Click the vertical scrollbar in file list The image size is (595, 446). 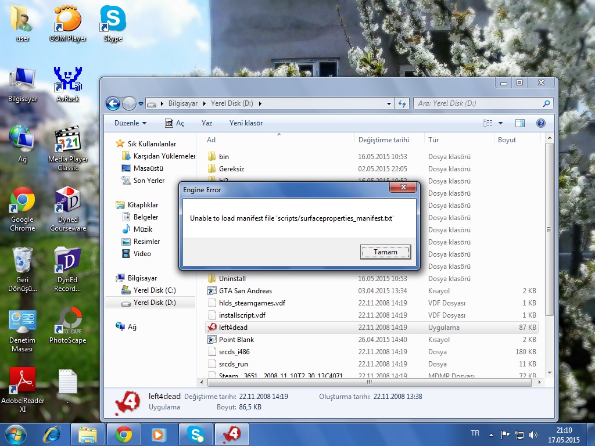549,229
